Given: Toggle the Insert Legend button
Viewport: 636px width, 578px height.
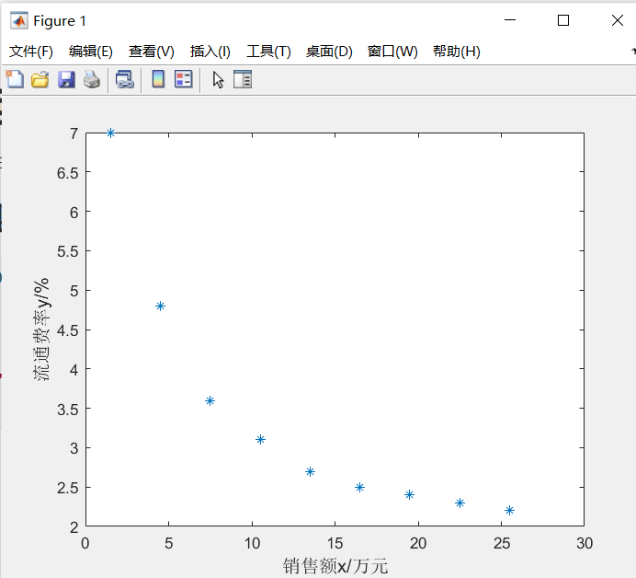Looking at the screenshot, I should (183, 80).
